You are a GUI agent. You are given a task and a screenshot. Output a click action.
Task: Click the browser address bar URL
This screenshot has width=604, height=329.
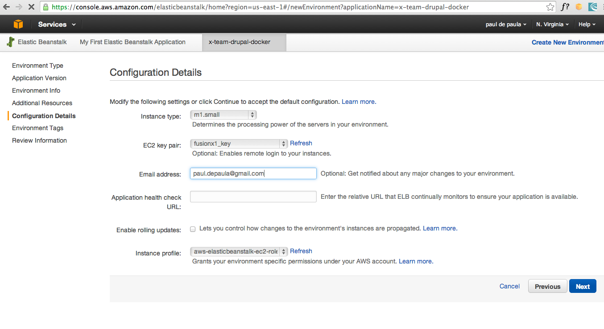tap(261, 7)
